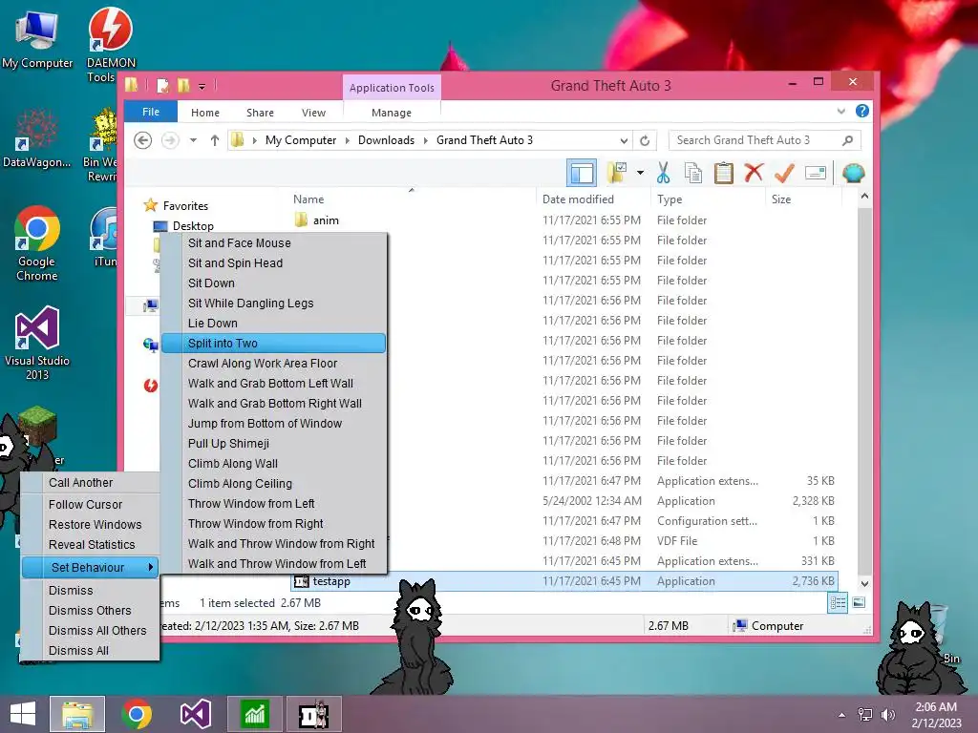Select Jump from Bottom of Window

point(274,423)
